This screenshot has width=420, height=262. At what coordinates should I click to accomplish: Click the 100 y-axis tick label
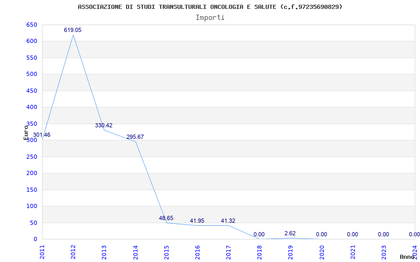(x=31, y=206)
